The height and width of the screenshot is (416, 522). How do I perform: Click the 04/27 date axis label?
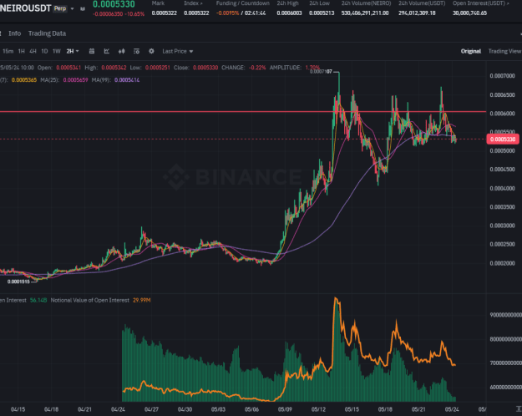151,409
